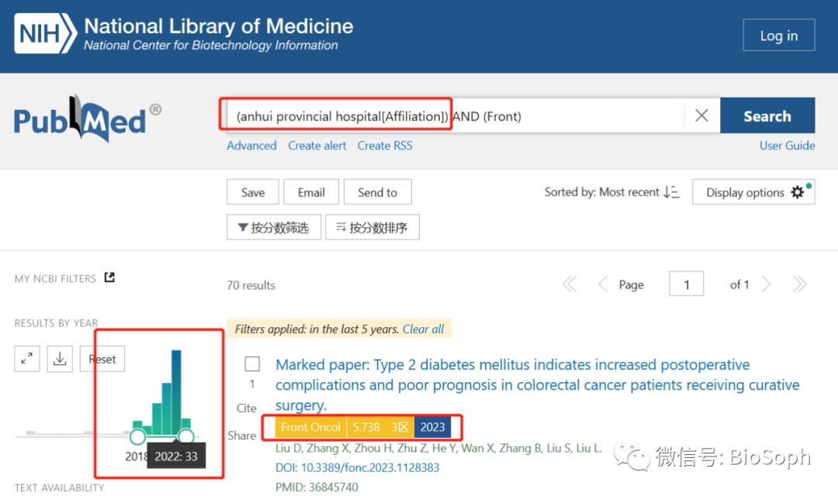Open the Display options gear dropdown
The height and width of the screenshot is (496, 838).
753,192
